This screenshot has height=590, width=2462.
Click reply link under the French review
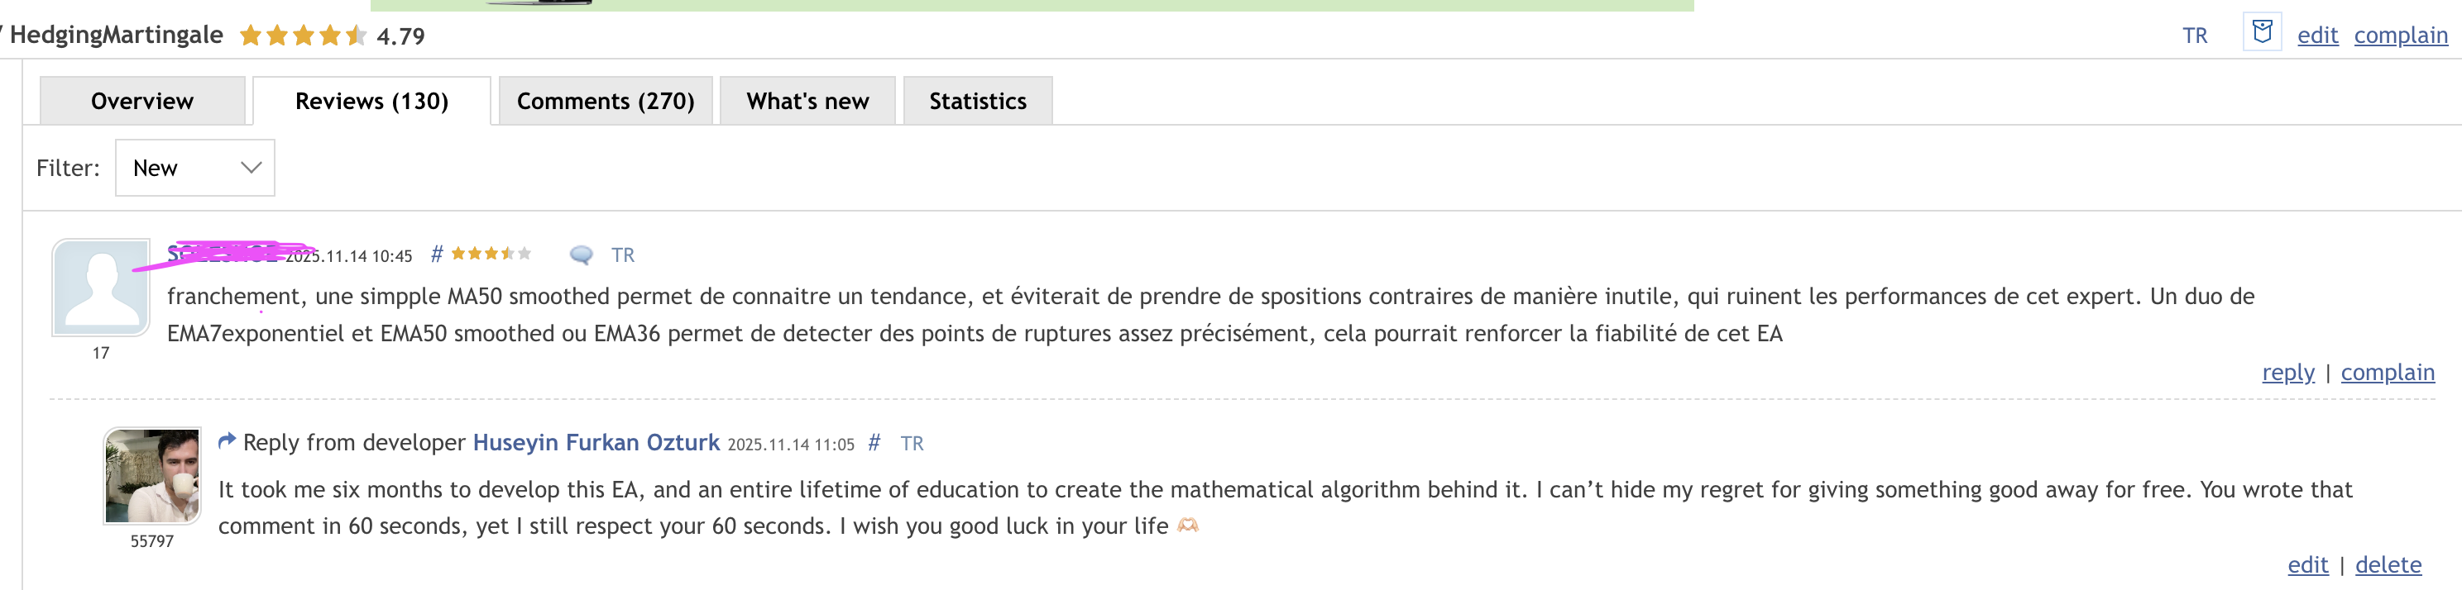(2287, 373)
